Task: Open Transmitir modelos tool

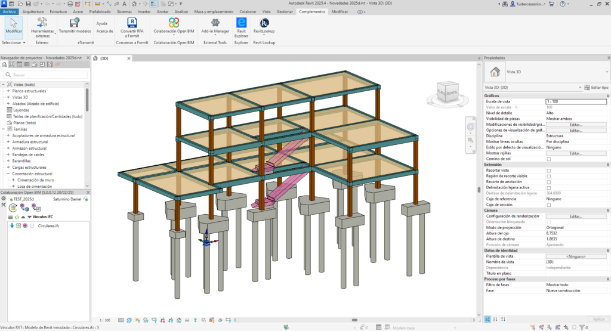Action: tap(75, 23)
